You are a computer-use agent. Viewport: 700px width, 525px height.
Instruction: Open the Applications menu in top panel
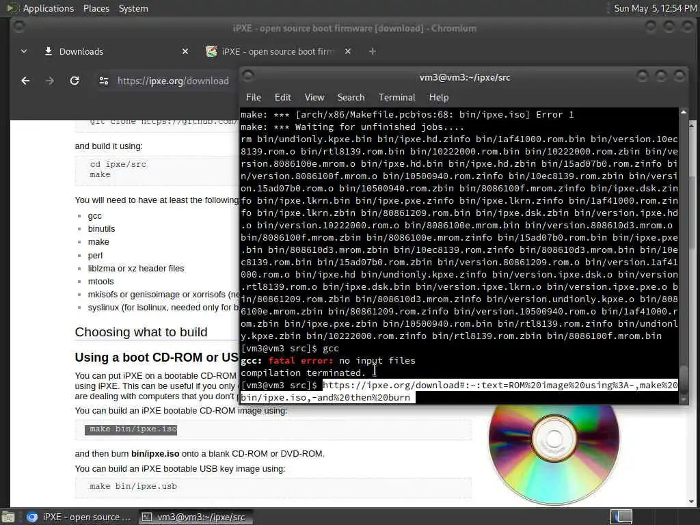pyautogui.click(x=49, y=8)
